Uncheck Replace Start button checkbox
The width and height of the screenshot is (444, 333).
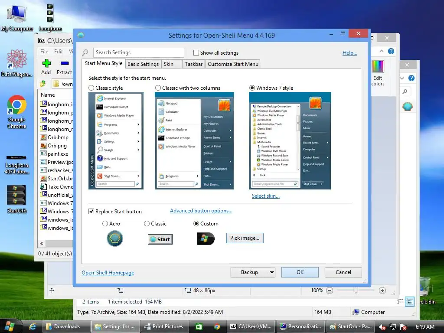click(x=91, y=212)
